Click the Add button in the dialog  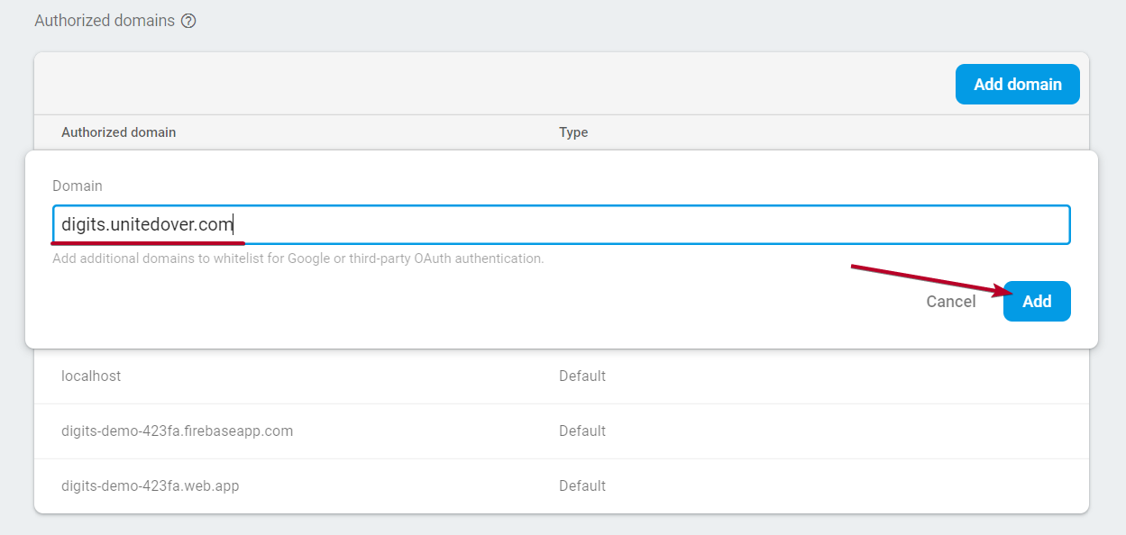click(x=1036, y=302)
